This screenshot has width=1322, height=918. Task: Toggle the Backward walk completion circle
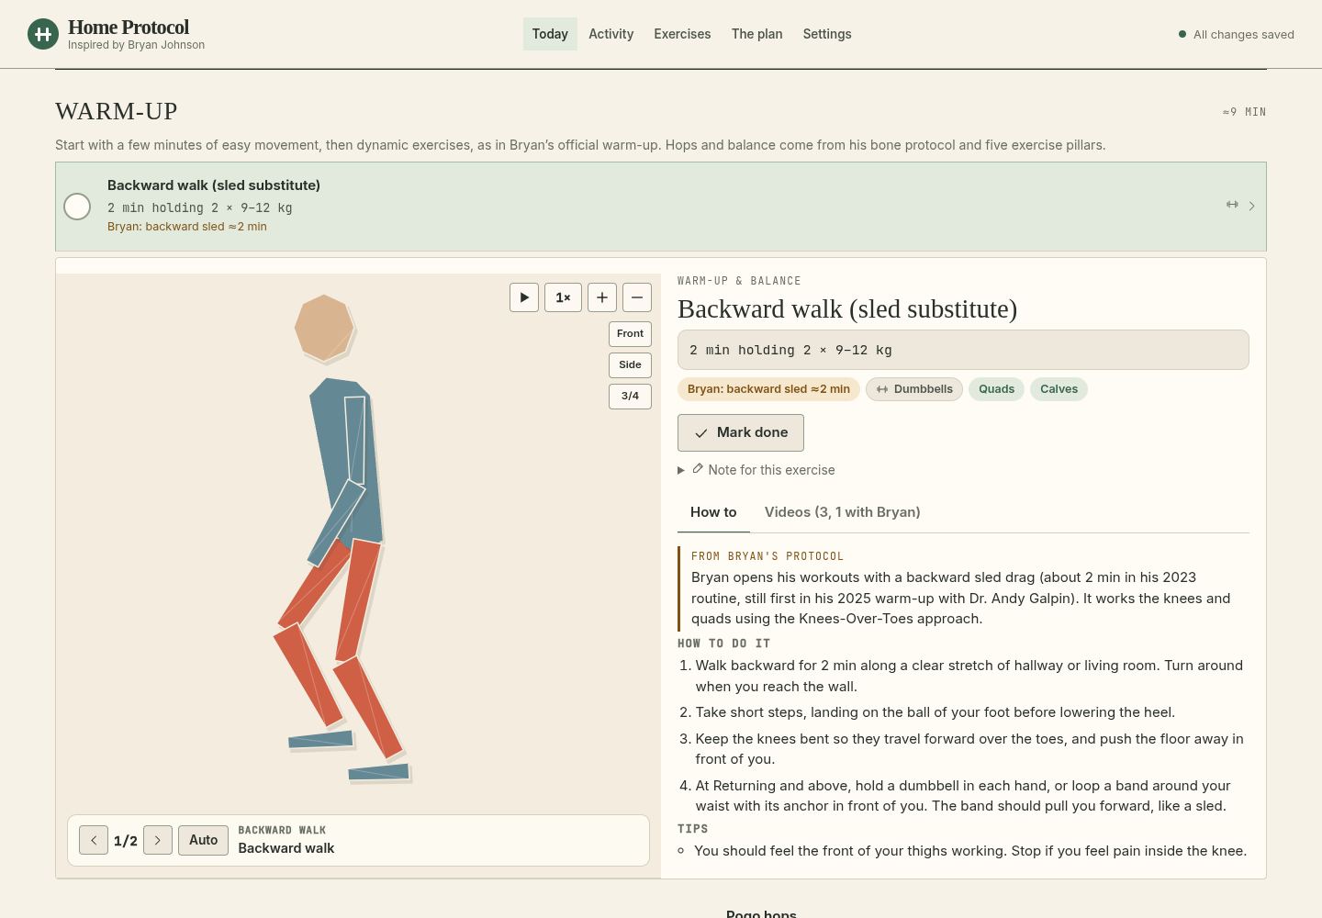77,207
